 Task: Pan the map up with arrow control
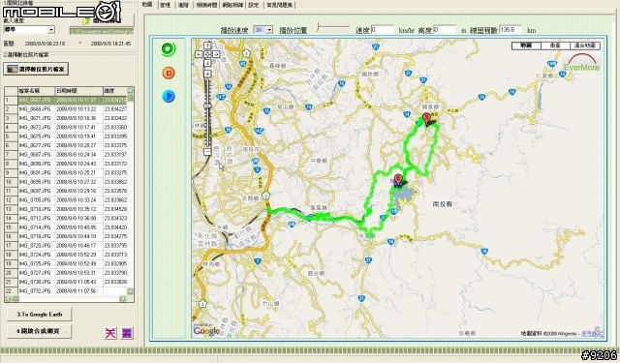pyautogui.click(x=207, y=45)
